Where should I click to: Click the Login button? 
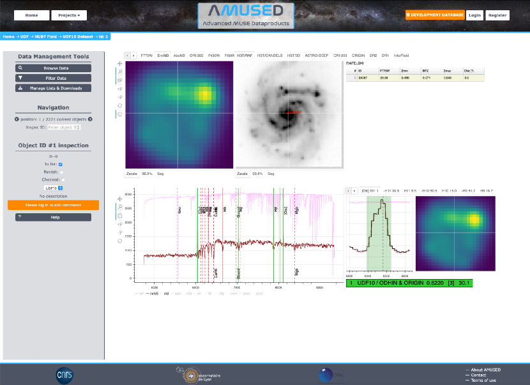[x=474, y=15]
